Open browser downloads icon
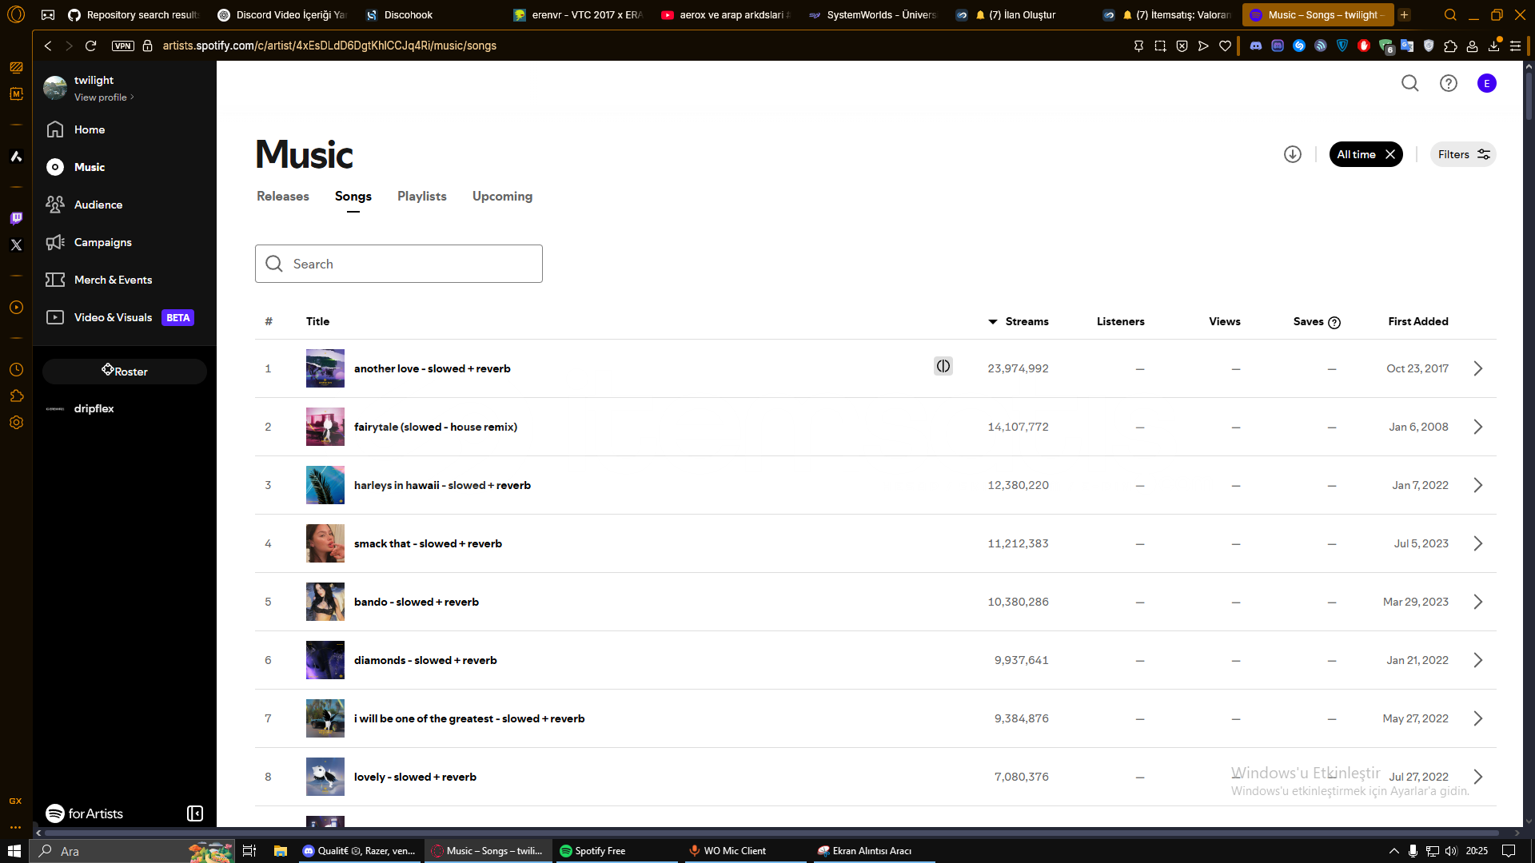The width and height of the screenshot is (1535, 863). (x=1494, y=46)
